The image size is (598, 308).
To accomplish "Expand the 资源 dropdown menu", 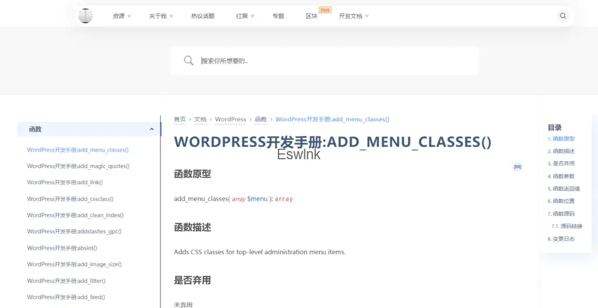I will point(121,16).
